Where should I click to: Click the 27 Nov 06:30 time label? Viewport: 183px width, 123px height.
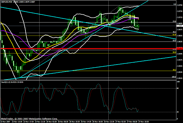[132, 122]
